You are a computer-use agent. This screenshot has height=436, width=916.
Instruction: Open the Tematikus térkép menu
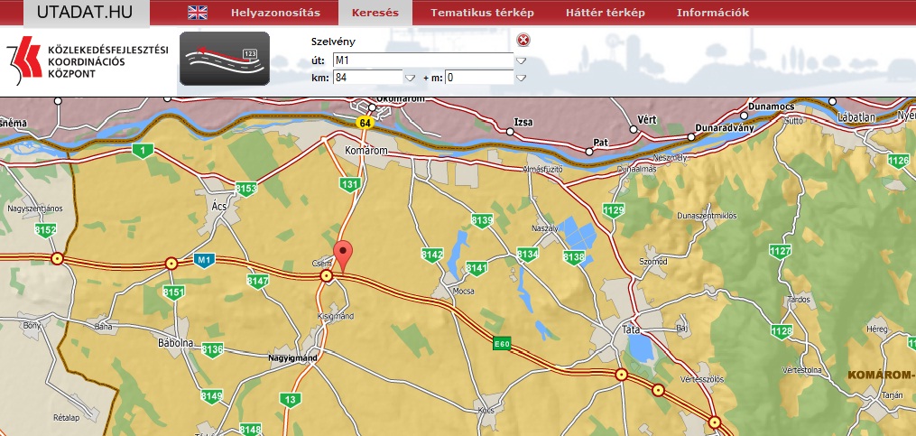[482, 13]
